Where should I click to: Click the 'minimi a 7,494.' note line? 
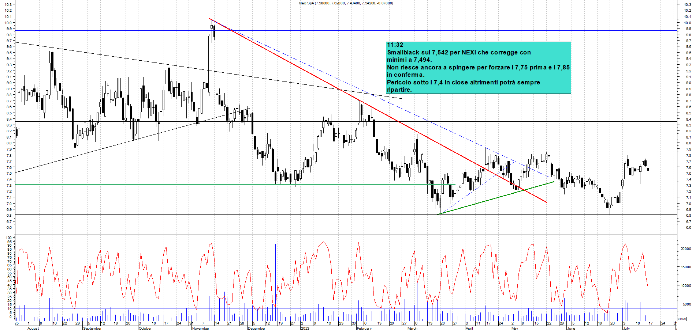pos(409,60)
